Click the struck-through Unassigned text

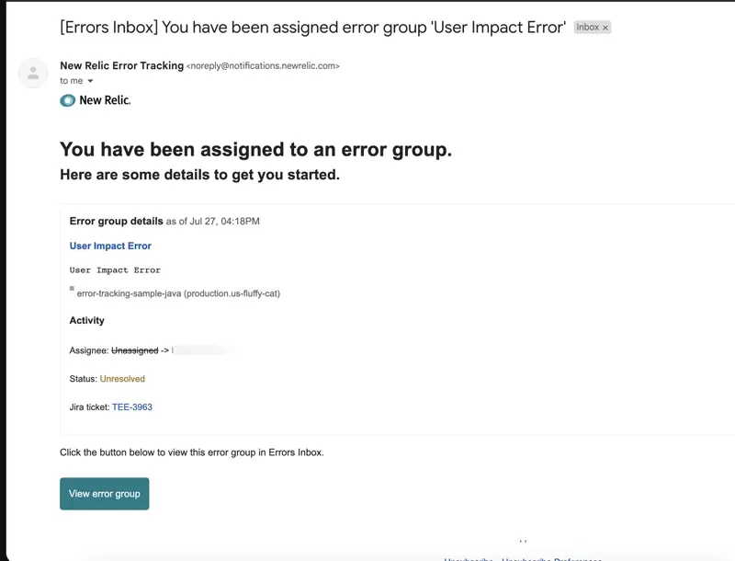[134, 350]
